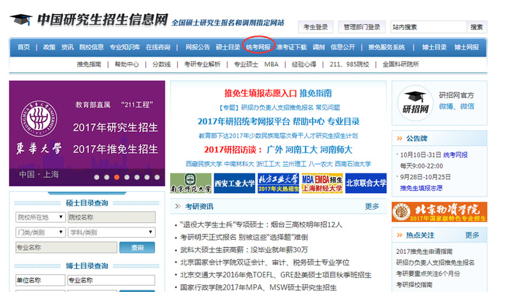Open 统考网报 in navigation bar
Viewport: 509px width, 292px height.
coord(258,47)
